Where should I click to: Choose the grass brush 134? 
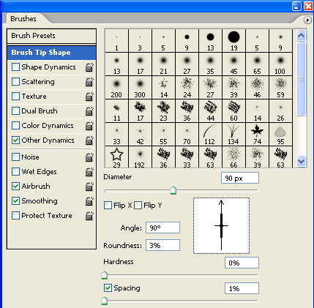(233, 135)
